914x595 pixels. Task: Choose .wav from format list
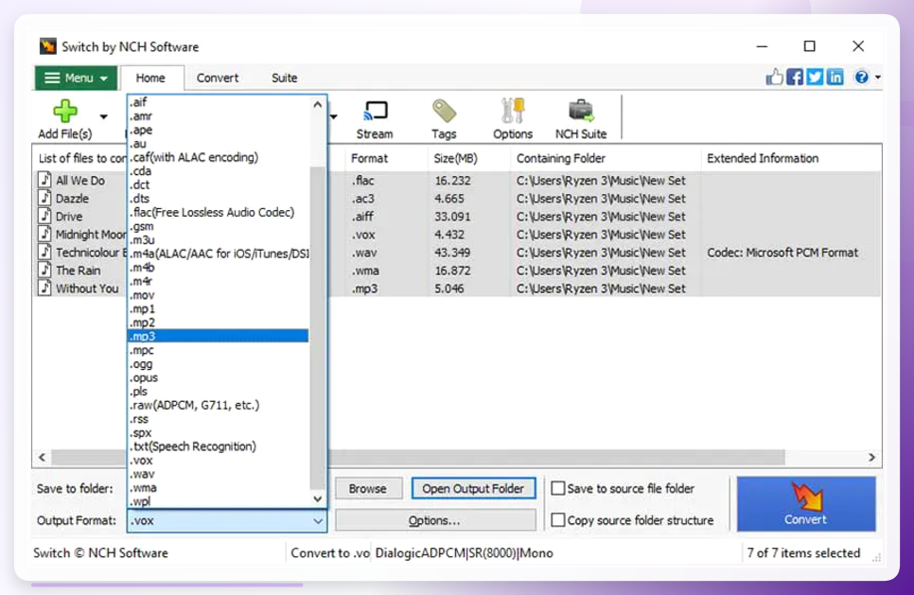218,474
